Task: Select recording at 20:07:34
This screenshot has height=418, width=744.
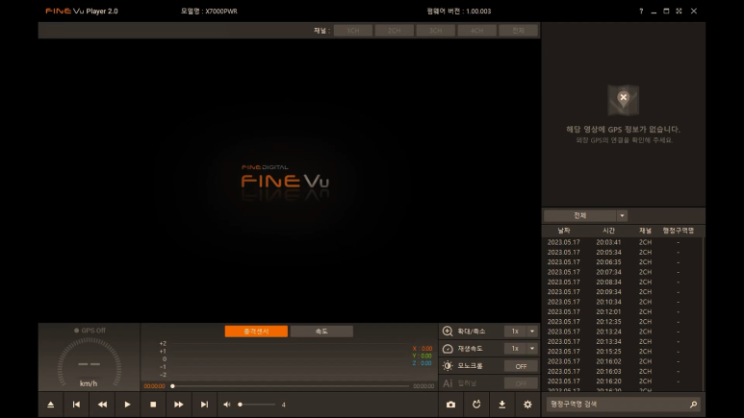Action: pyautogui.click(x=622, y=272)
